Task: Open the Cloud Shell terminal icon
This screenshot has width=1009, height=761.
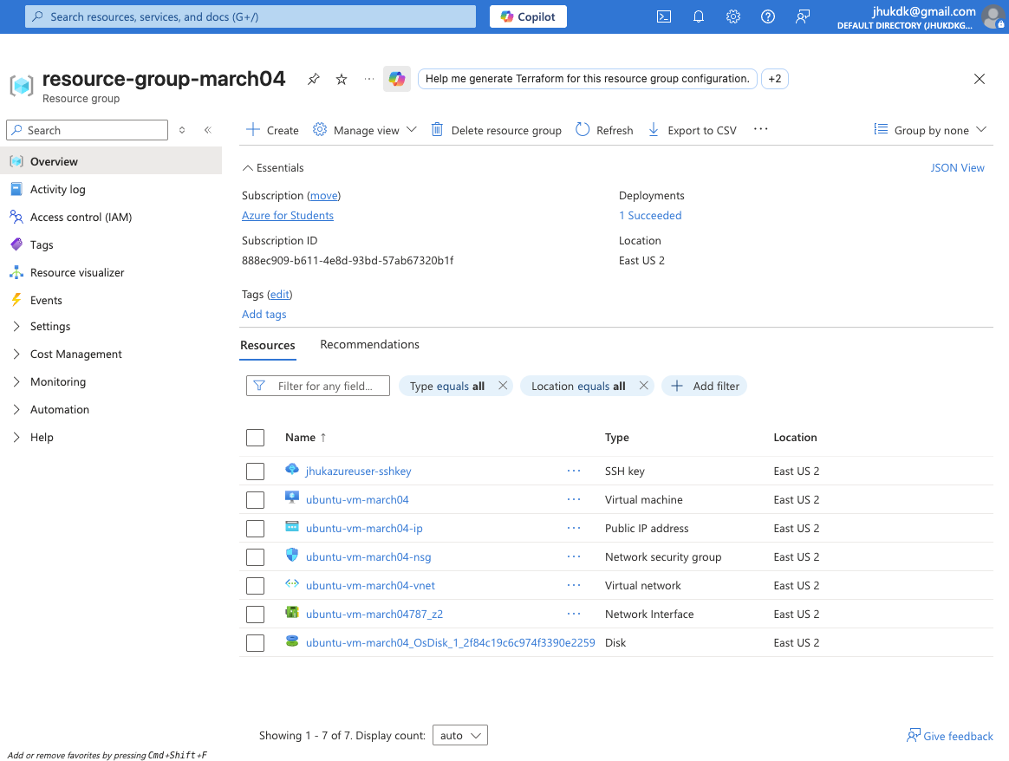Action: click(x=664, y=16)
